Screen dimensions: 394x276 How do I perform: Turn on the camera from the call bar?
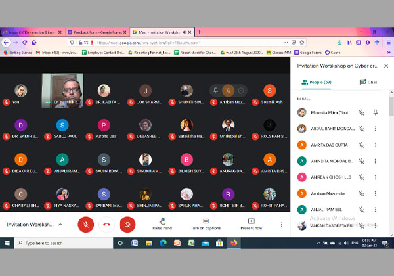(127, 225)
